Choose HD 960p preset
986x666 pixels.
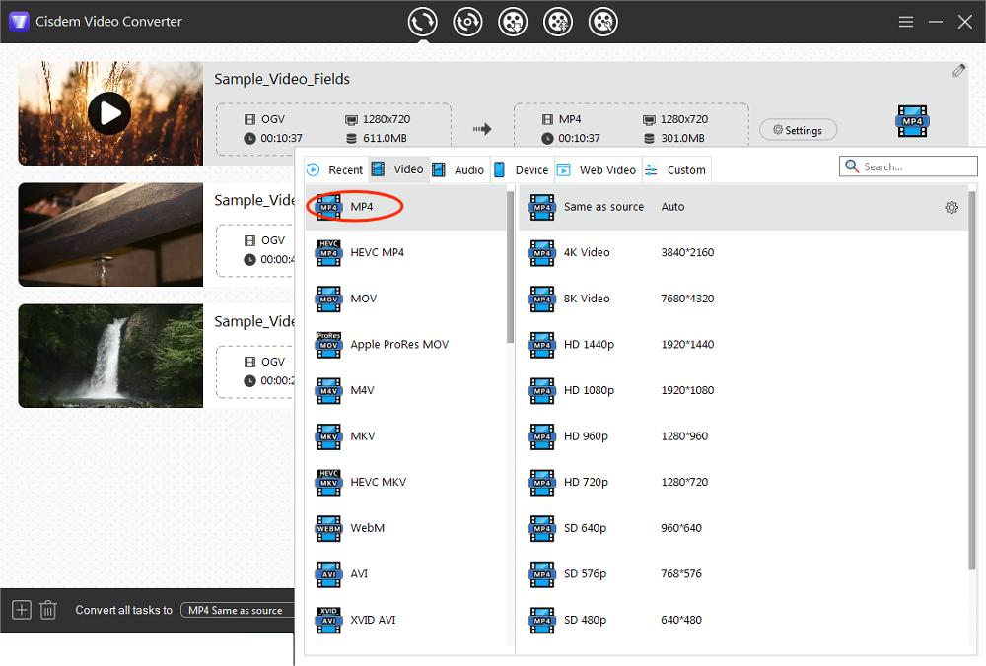point(743,436)
